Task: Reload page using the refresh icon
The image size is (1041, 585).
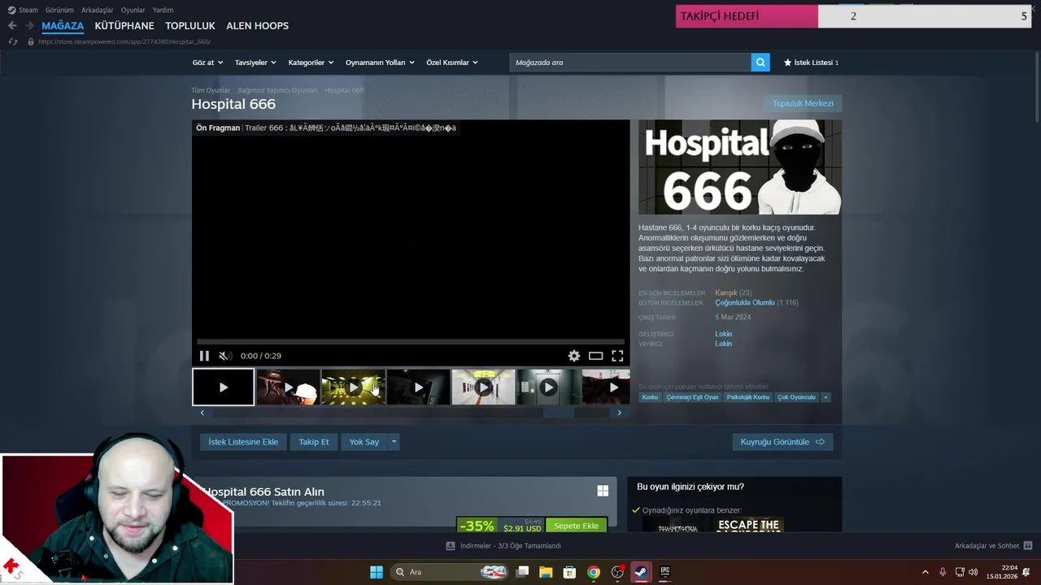Action: pos(12,41)
